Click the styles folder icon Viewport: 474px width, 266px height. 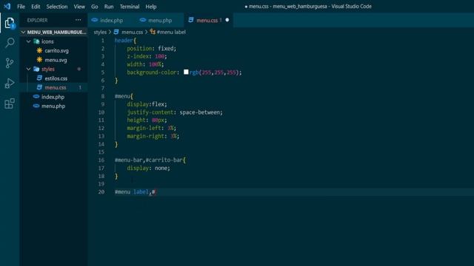36,69
